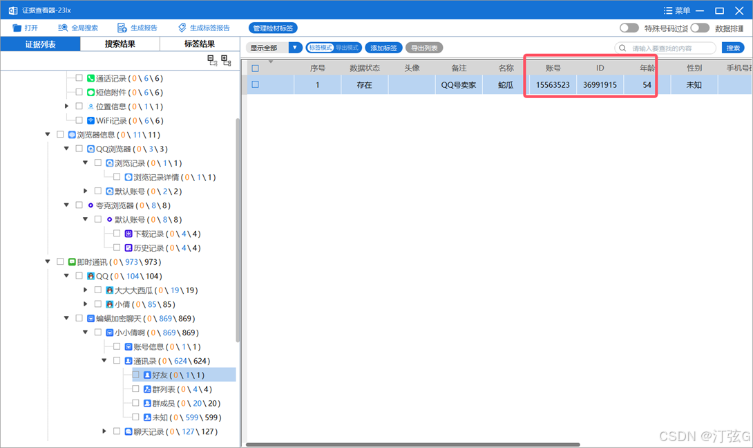The image size is (753, 448).
Task: Check the 即时通讯 checkbox
Action: pyautogui.click(x=60, y=262)
